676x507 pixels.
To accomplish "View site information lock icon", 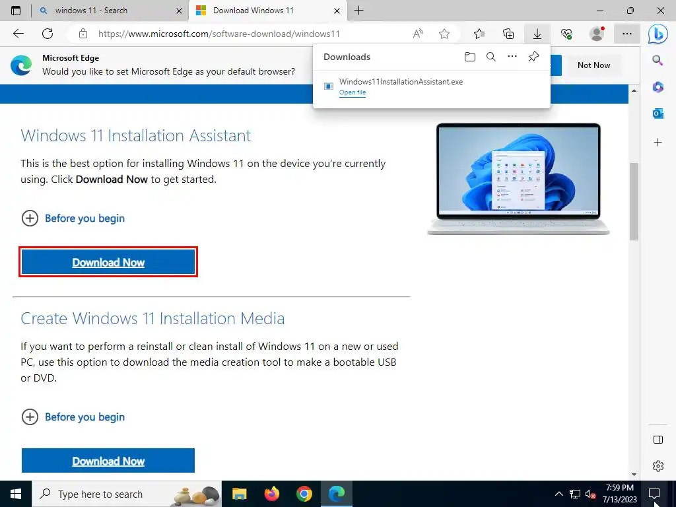I will pos(83,34).
